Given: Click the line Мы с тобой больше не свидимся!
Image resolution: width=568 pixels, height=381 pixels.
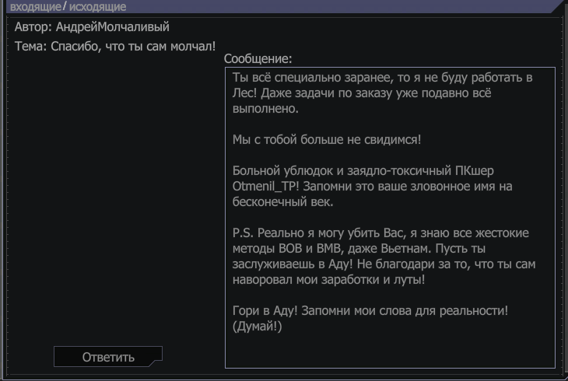Looking at the screenshot, I should pos(327,139).
